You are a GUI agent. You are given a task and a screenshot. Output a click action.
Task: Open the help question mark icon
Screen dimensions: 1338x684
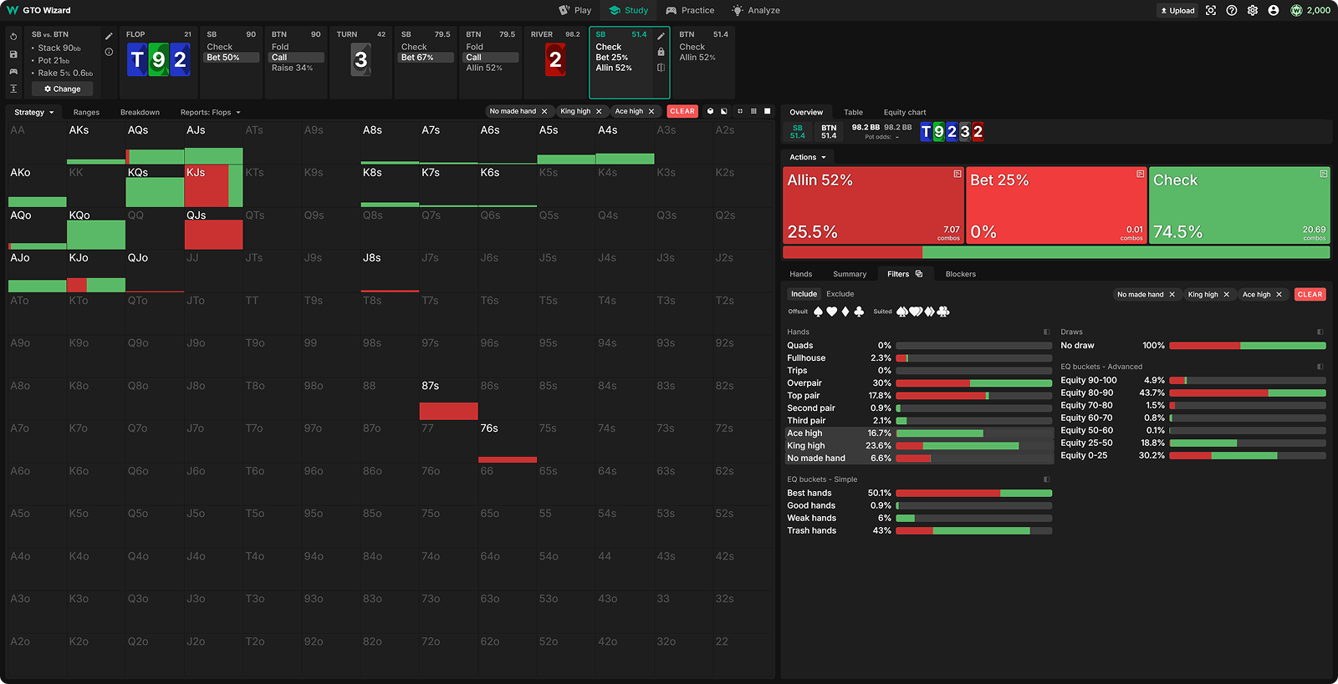1232,11
